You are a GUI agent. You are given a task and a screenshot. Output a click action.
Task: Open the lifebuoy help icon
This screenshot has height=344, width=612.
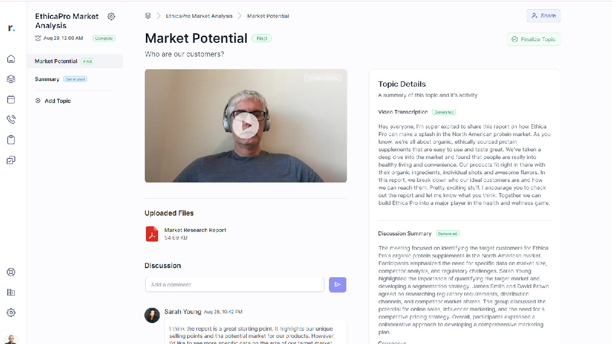11,272
